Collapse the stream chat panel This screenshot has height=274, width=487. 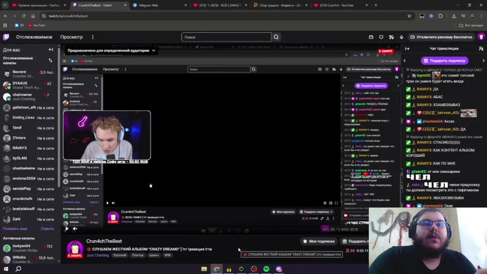pos(407,49)
